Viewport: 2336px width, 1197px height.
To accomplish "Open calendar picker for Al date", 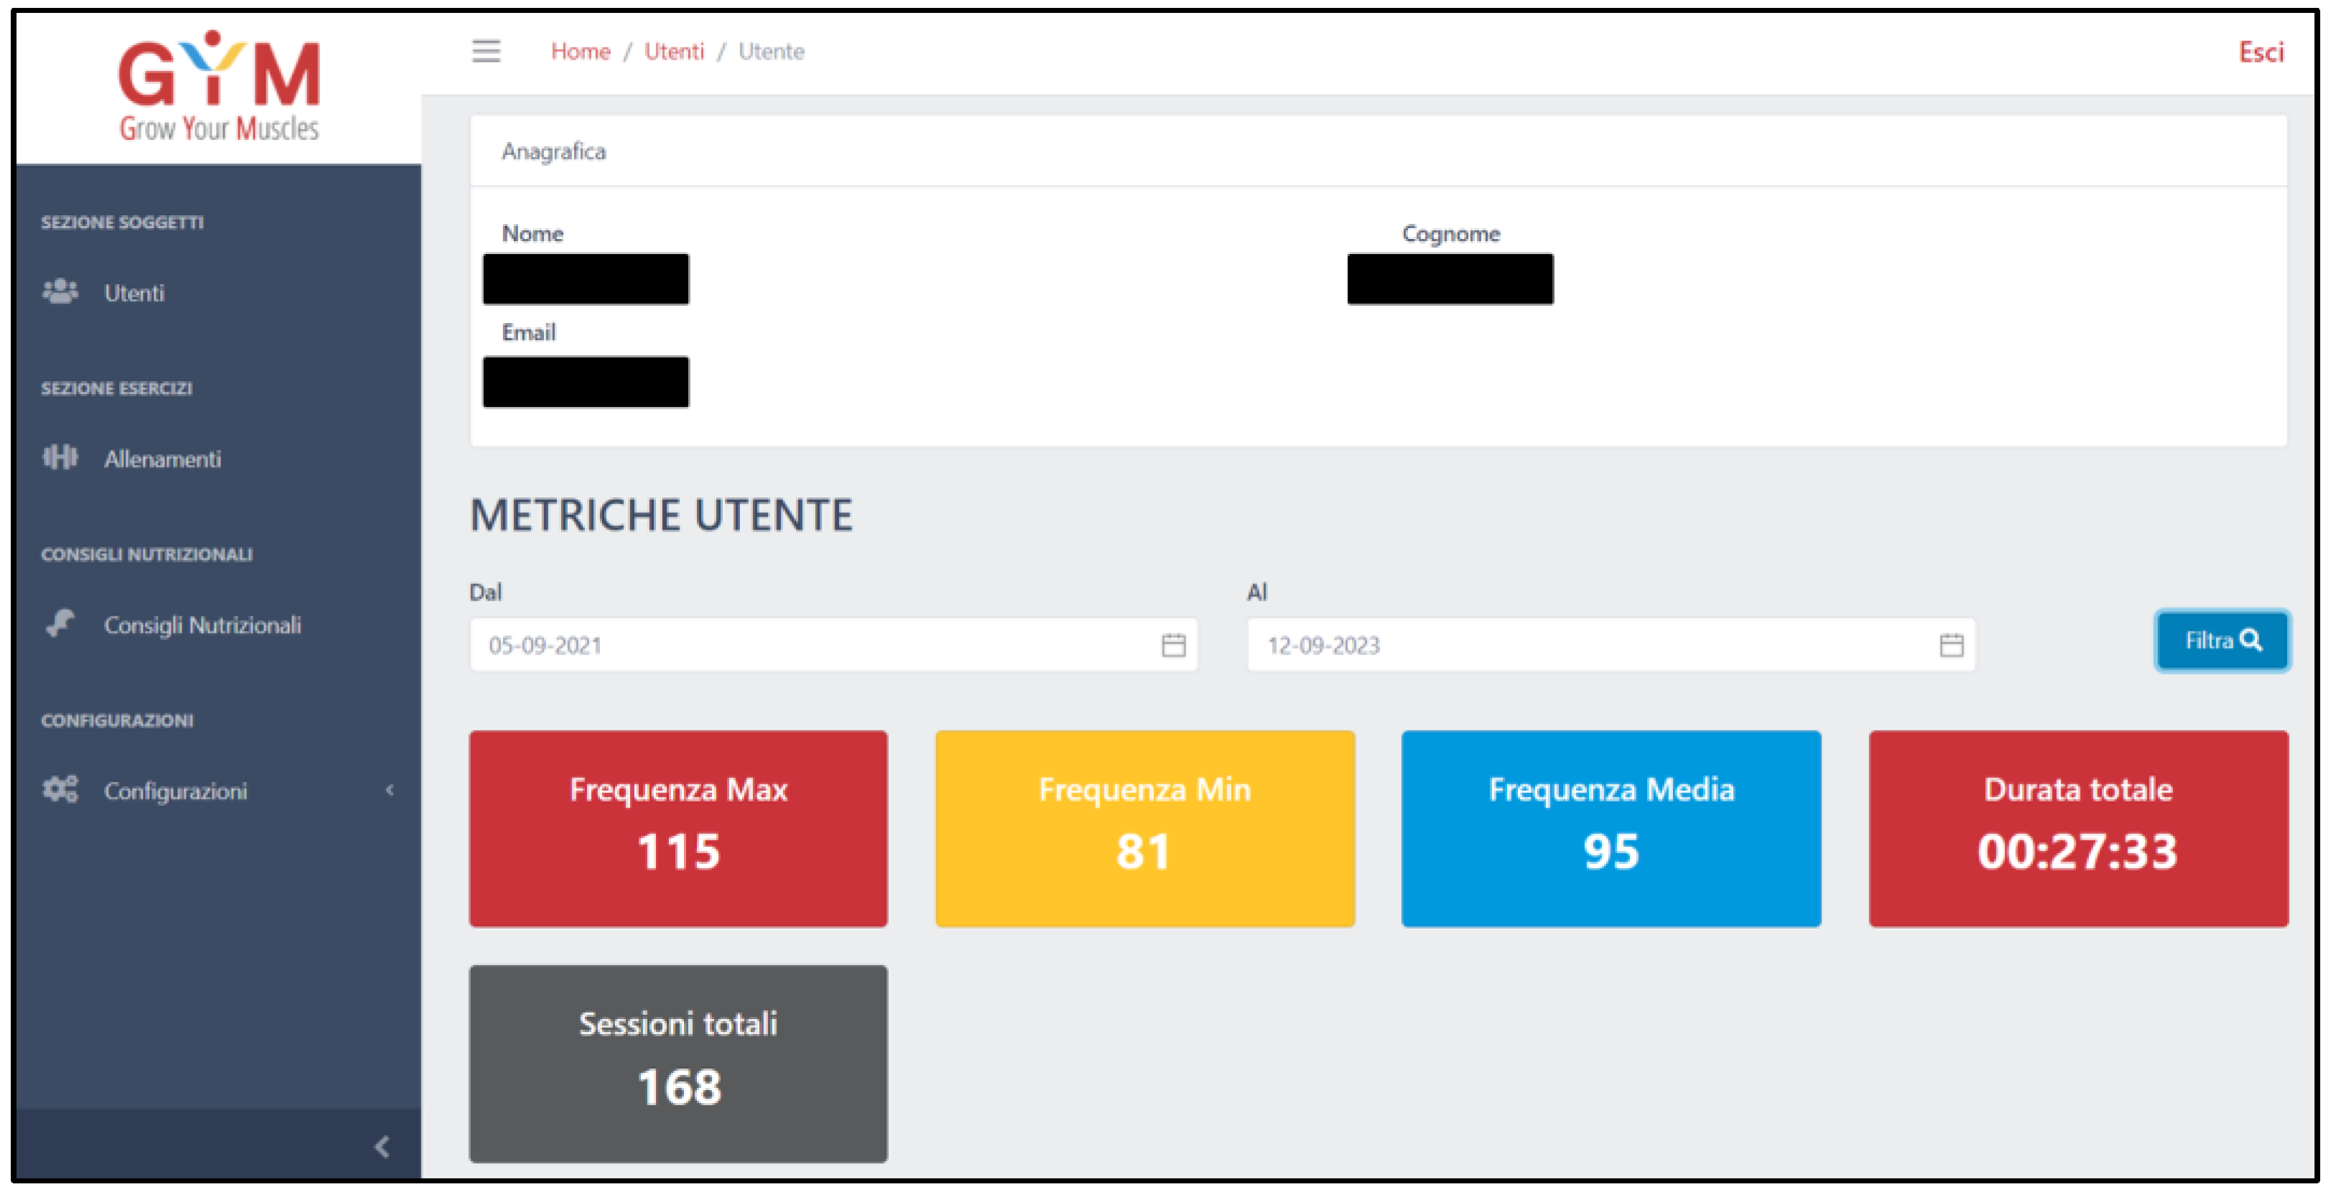I will tap(1951, 644).
